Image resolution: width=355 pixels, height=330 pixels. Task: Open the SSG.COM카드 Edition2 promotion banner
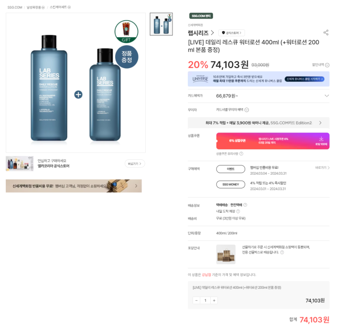[258, 123]
